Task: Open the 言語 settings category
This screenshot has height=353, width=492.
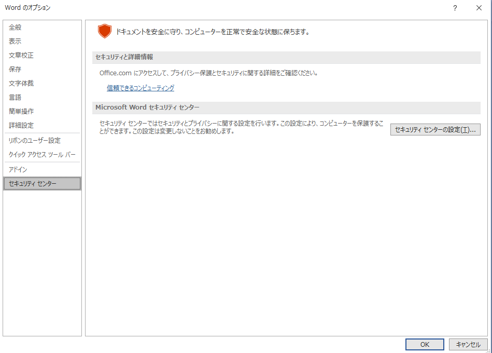Action: point(42,98)
